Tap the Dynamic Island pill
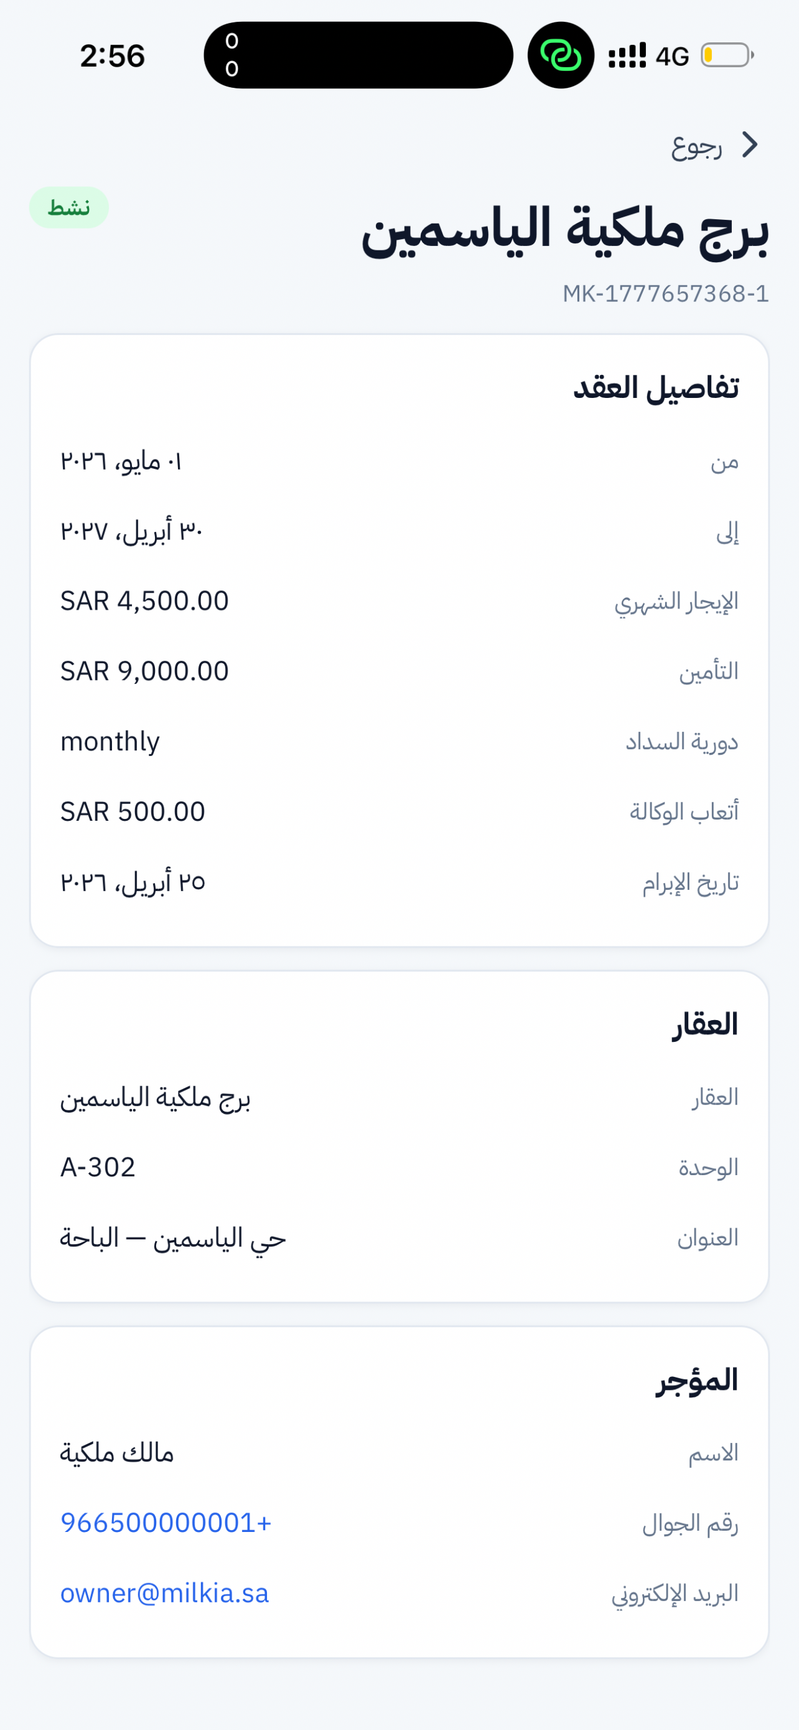The image size is (799, 1730). [x=358, y=55]
